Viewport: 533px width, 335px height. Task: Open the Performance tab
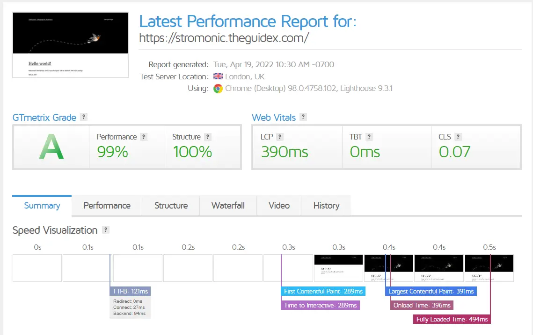click(x=107, y=205)
